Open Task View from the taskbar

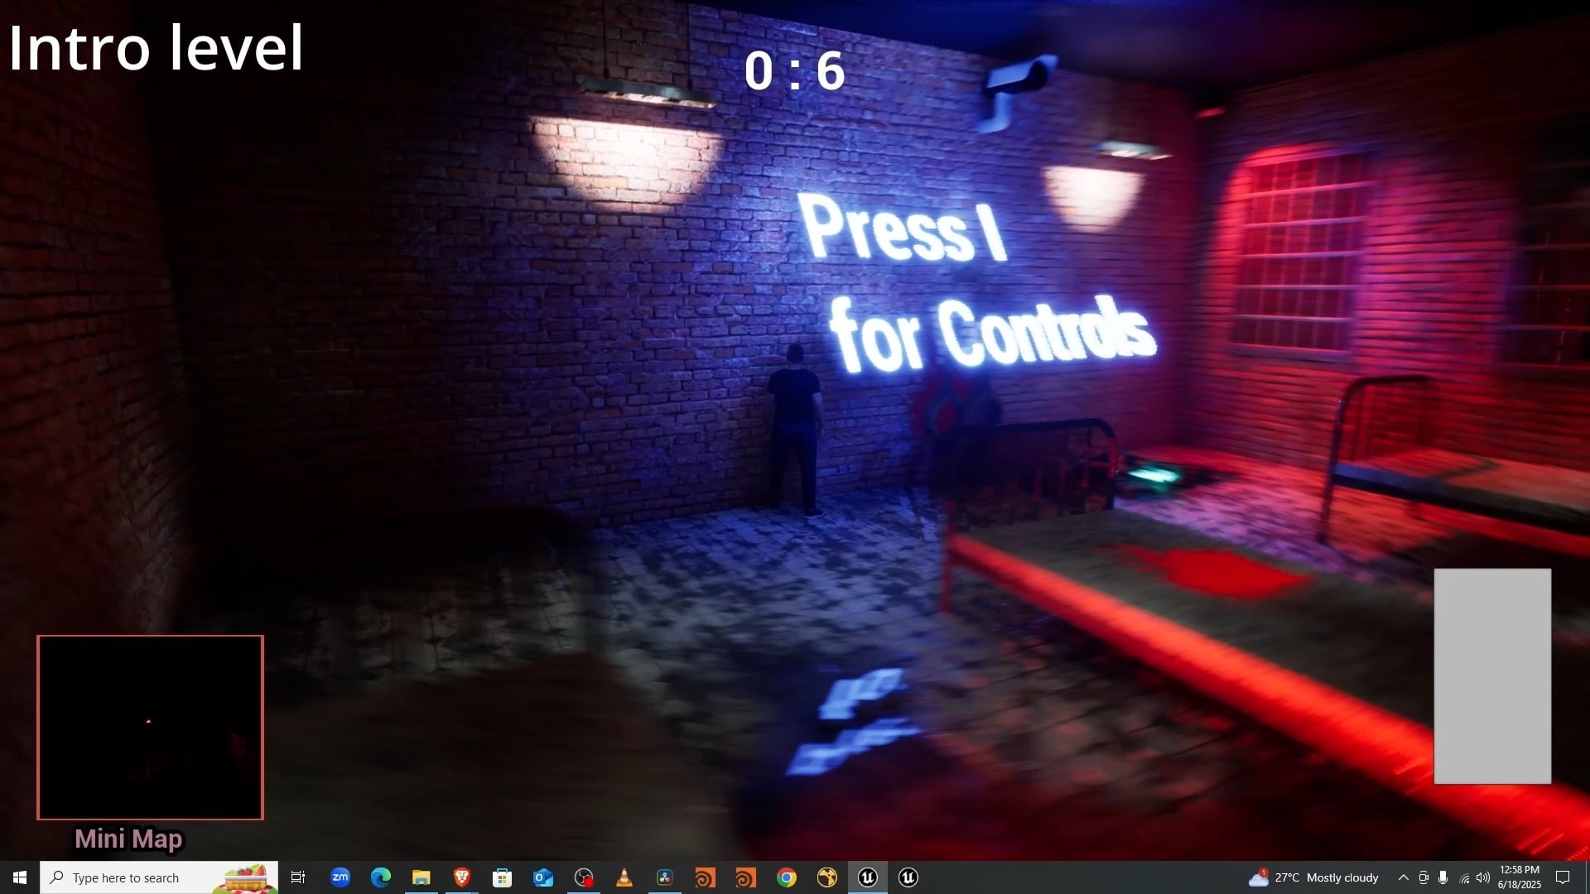(298, 877)
